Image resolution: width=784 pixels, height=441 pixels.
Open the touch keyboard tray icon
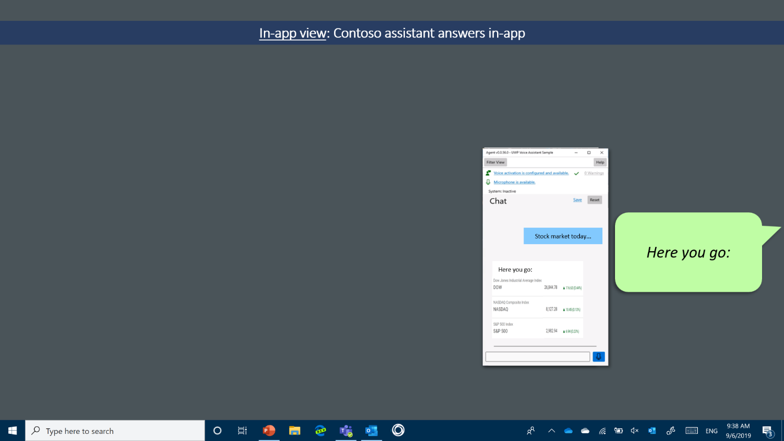[691, 431]
